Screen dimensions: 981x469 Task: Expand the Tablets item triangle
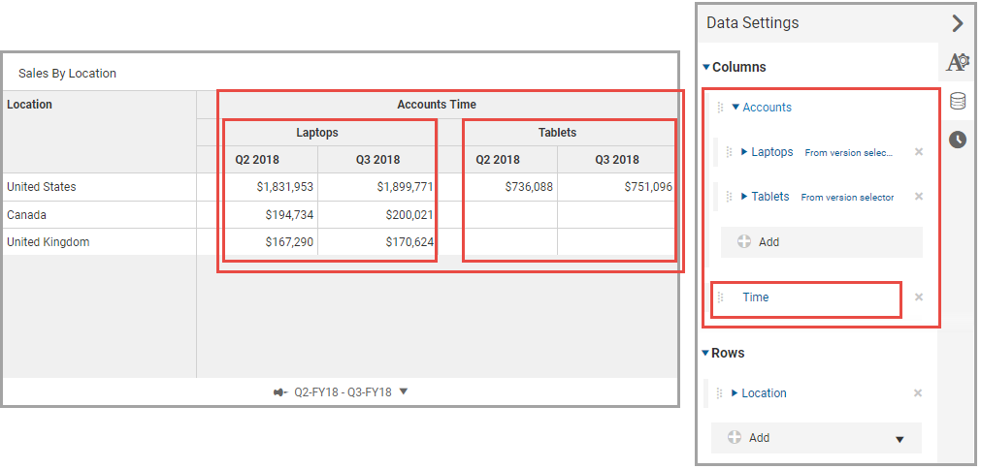point(744,196)
